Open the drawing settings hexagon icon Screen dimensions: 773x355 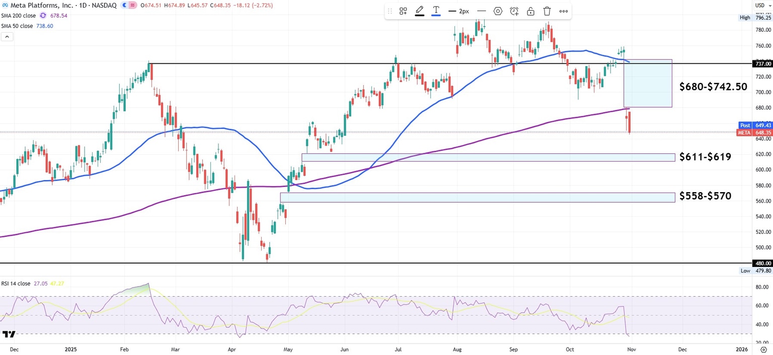(x=498, y=11)
